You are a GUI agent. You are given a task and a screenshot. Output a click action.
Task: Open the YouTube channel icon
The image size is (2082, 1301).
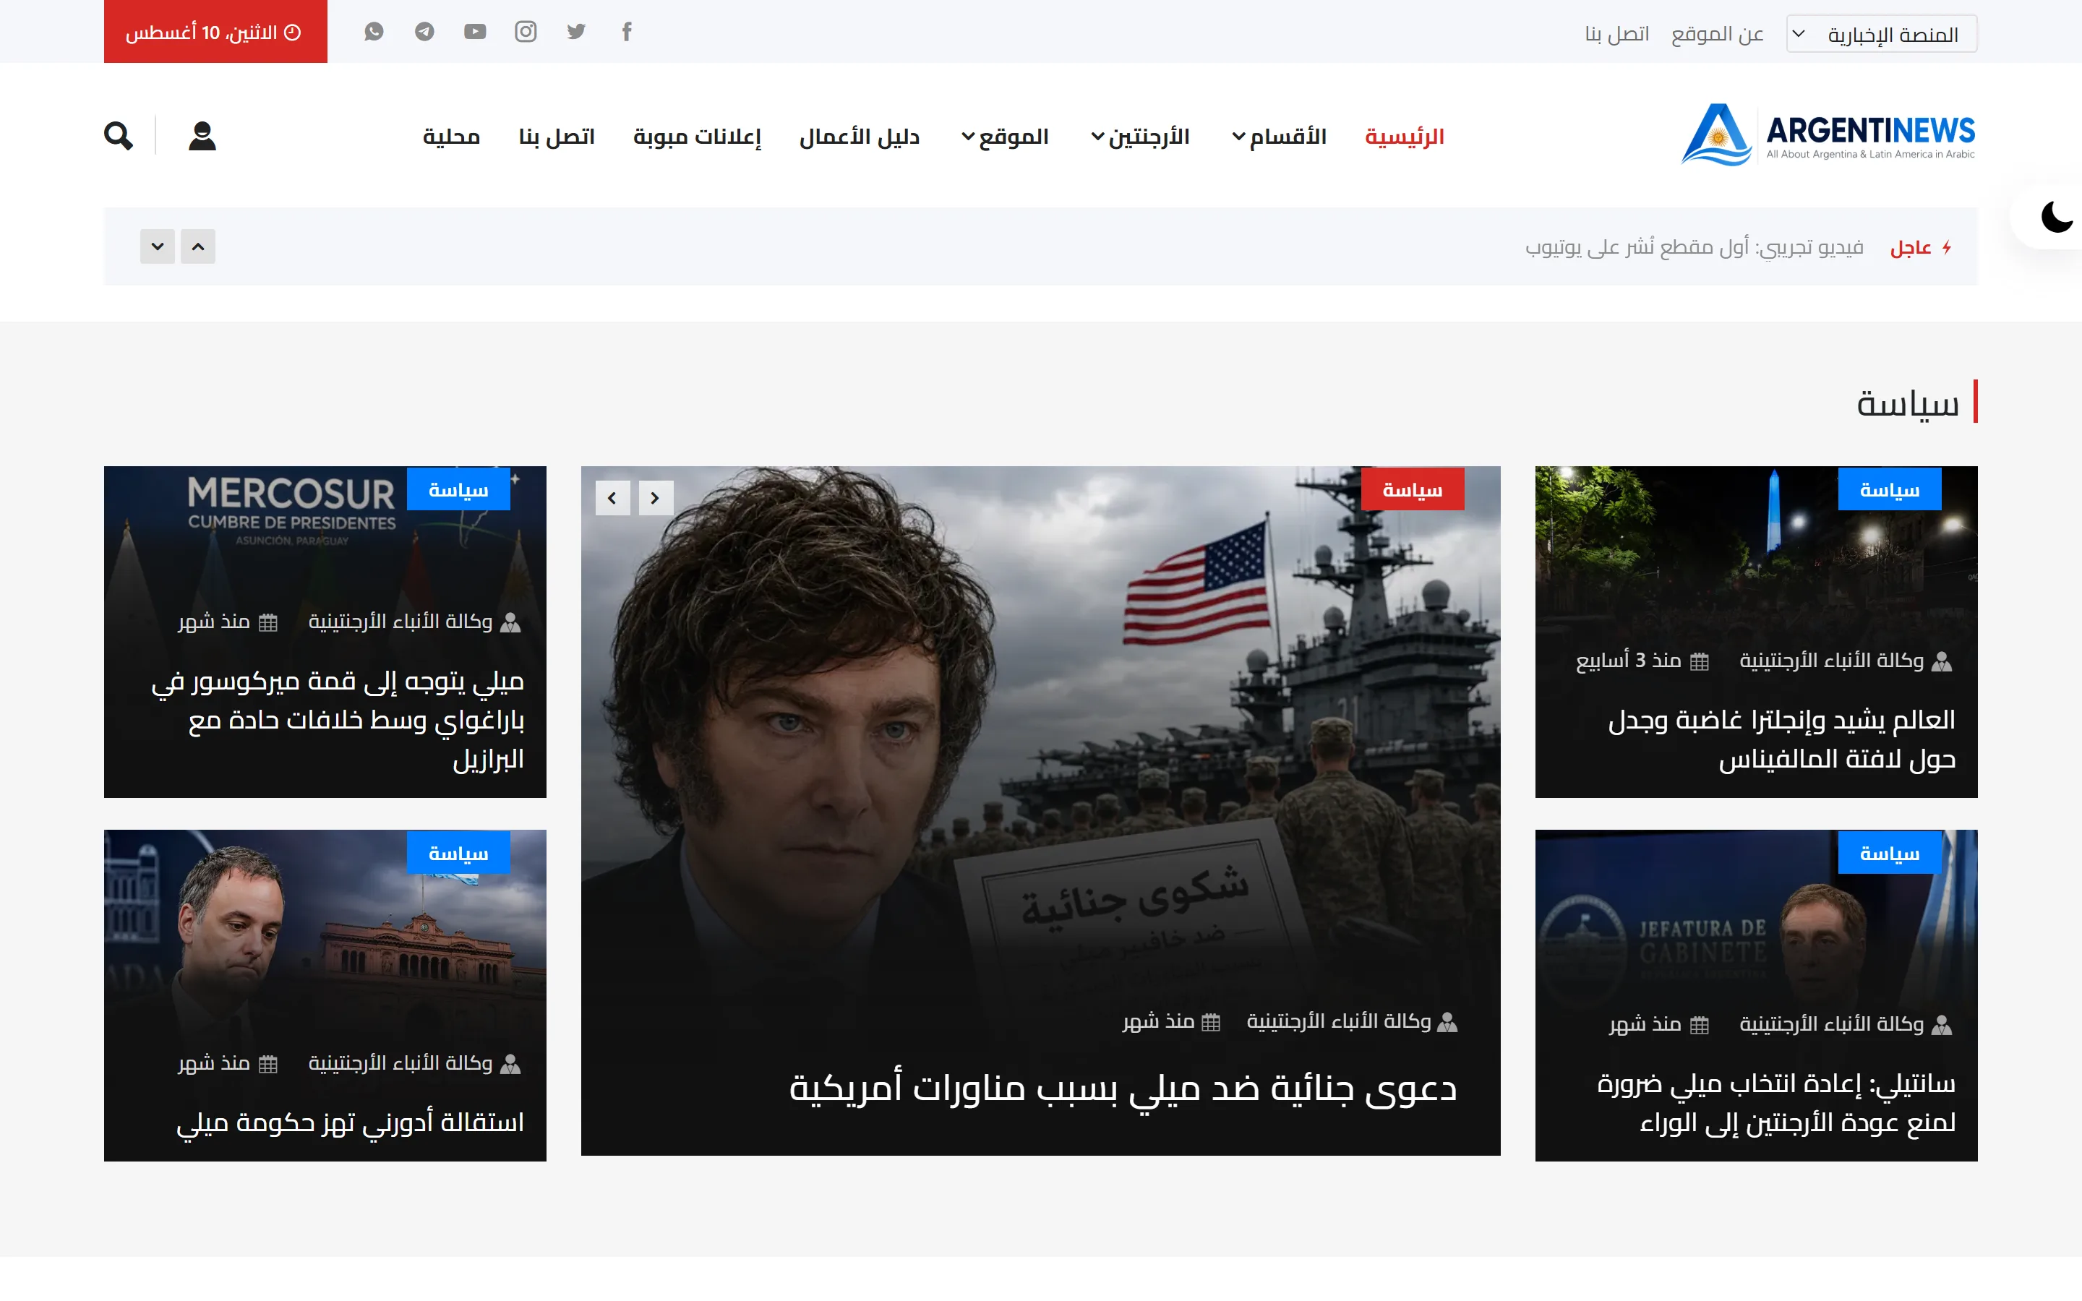(x=475, y=32)
